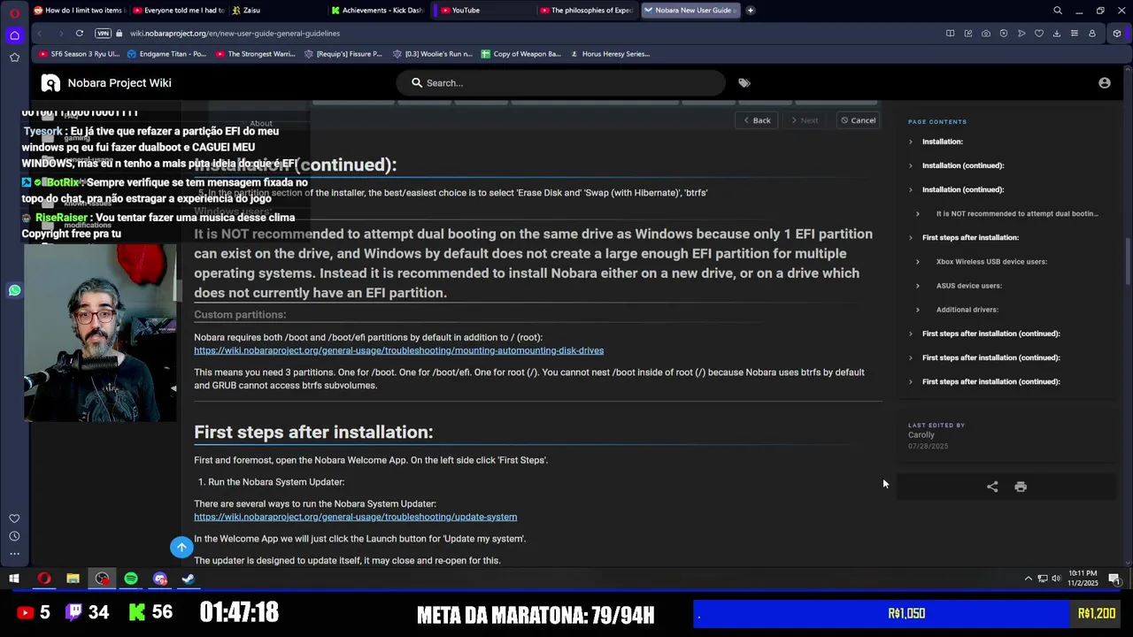Click the 'Custom partitions:' subheading
The image size is (1133, 637).
240,315
